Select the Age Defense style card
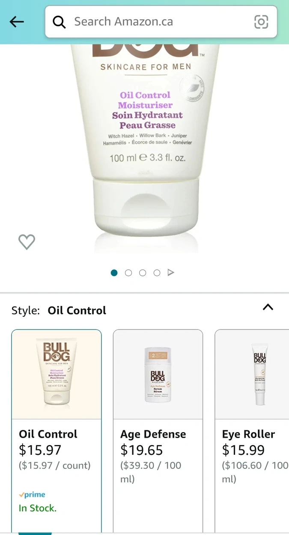Screen dimensions: 289x535 (x=158, y=431)
